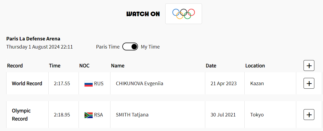This screenshot has width=323, height=131.
Task: Open CHIKUNOVA Evgeniia athlete name
Action: pos(139,84)
